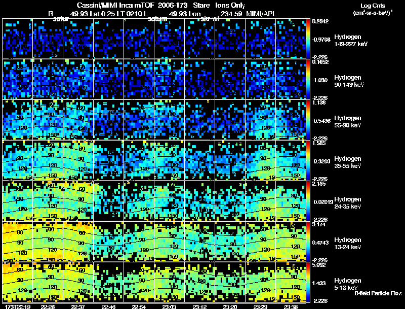Click the color bar beside Hydrogen 55-90 keV
Image resolution: width=405 pixels, height=309 pixels.
308,120
